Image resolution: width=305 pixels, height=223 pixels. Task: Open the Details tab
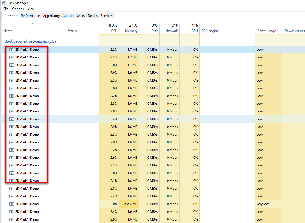point(93,15)
